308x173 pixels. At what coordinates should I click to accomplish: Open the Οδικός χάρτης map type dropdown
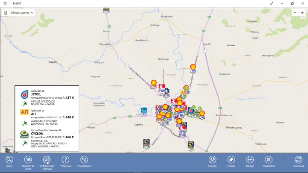point(22,13)
